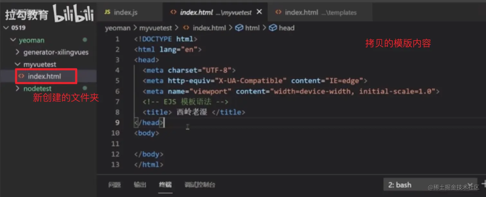Click line number 1 in gutter
The height and width of the screenshot is (197, 486).
point(117,39)
